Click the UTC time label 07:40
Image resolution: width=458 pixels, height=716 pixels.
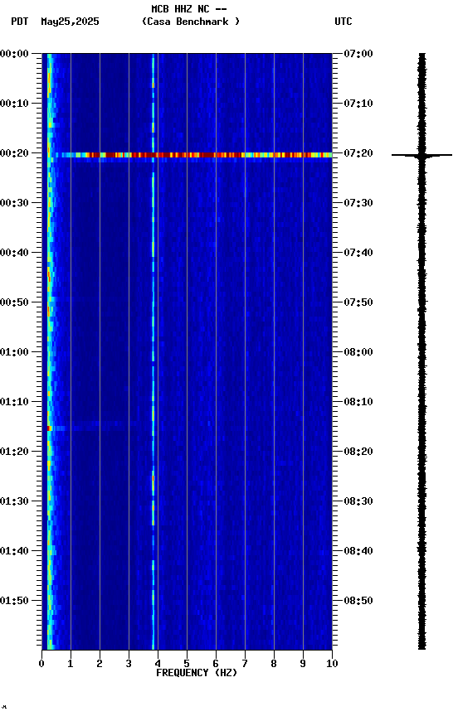358,253
